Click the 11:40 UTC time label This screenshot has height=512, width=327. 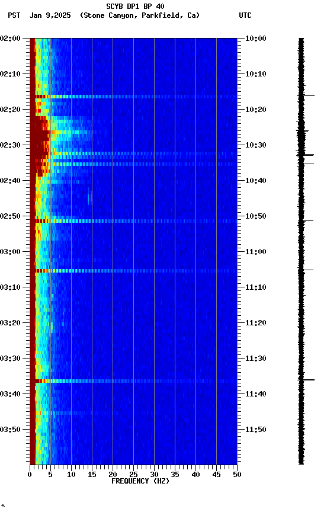256,395
